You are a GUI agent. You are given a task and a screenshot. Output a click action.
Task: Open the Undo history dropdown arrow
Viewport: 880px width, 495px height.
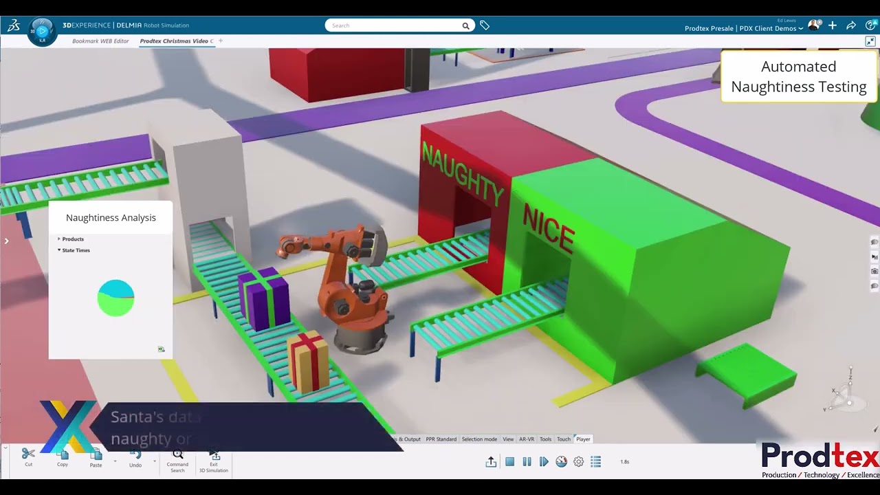tap(154, 461)
